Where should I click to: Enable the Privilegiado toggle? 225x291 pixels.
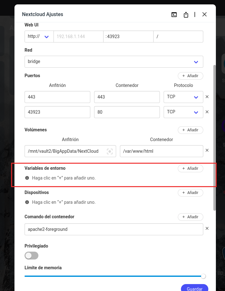(31, 255)
